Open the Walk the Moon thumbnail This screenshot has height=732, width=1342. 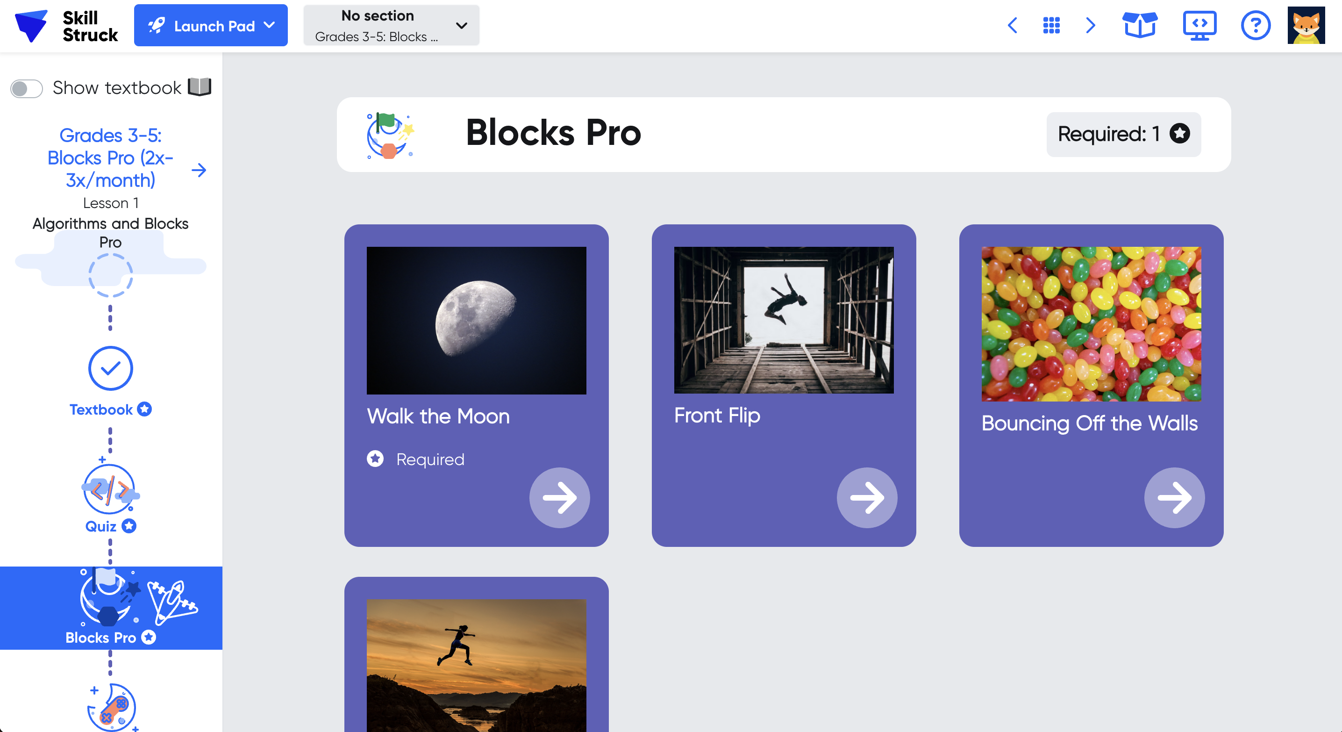(x=476, y=320)
